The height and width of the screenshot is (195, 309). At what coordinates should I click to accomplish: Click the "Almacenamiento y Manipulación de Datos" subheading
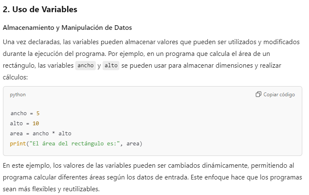pyautogui.click(x=67, y=28)
